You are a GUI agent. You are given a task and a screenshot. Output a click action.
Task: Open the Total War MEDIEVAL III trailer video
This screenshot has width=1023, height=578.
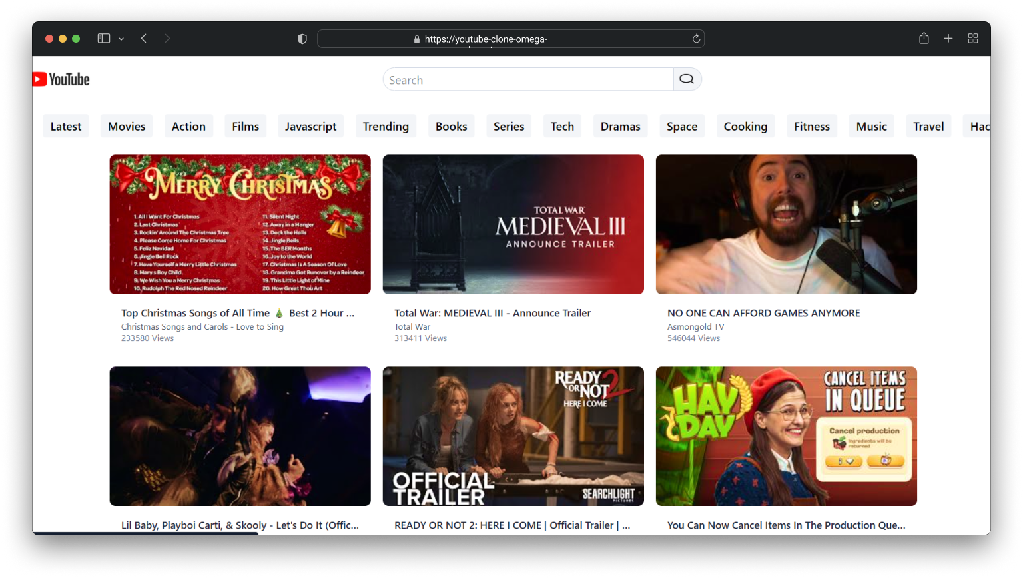[x=513, y=224]
